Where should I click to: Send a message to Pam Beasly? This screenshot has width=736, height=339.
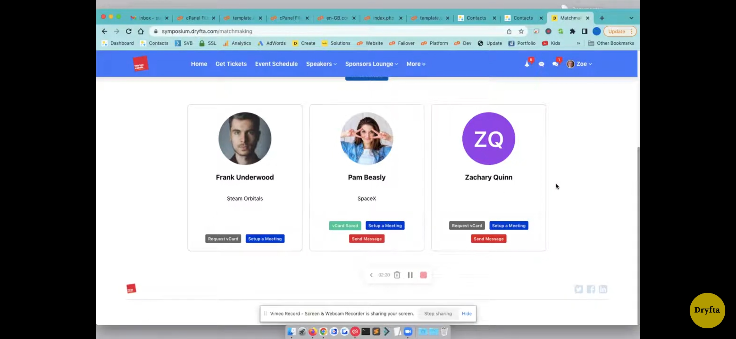click(x=367, y=239)
